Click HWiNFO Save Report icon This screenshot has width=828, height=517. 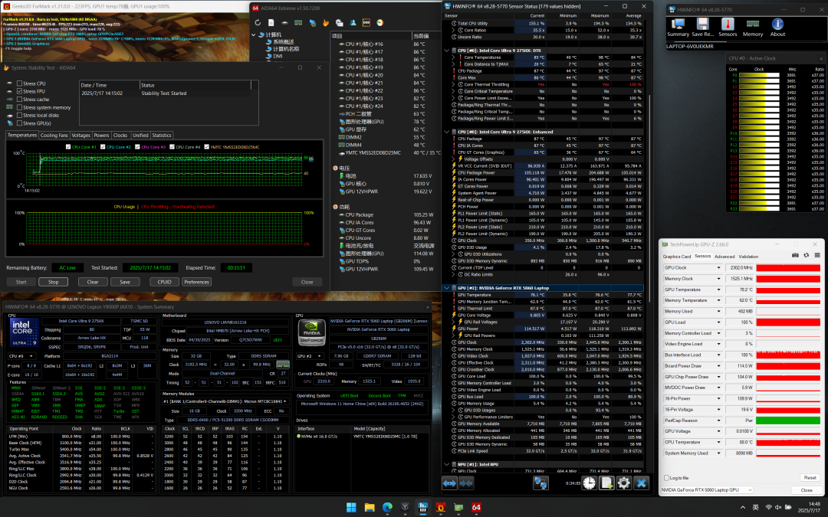point(702,28)
